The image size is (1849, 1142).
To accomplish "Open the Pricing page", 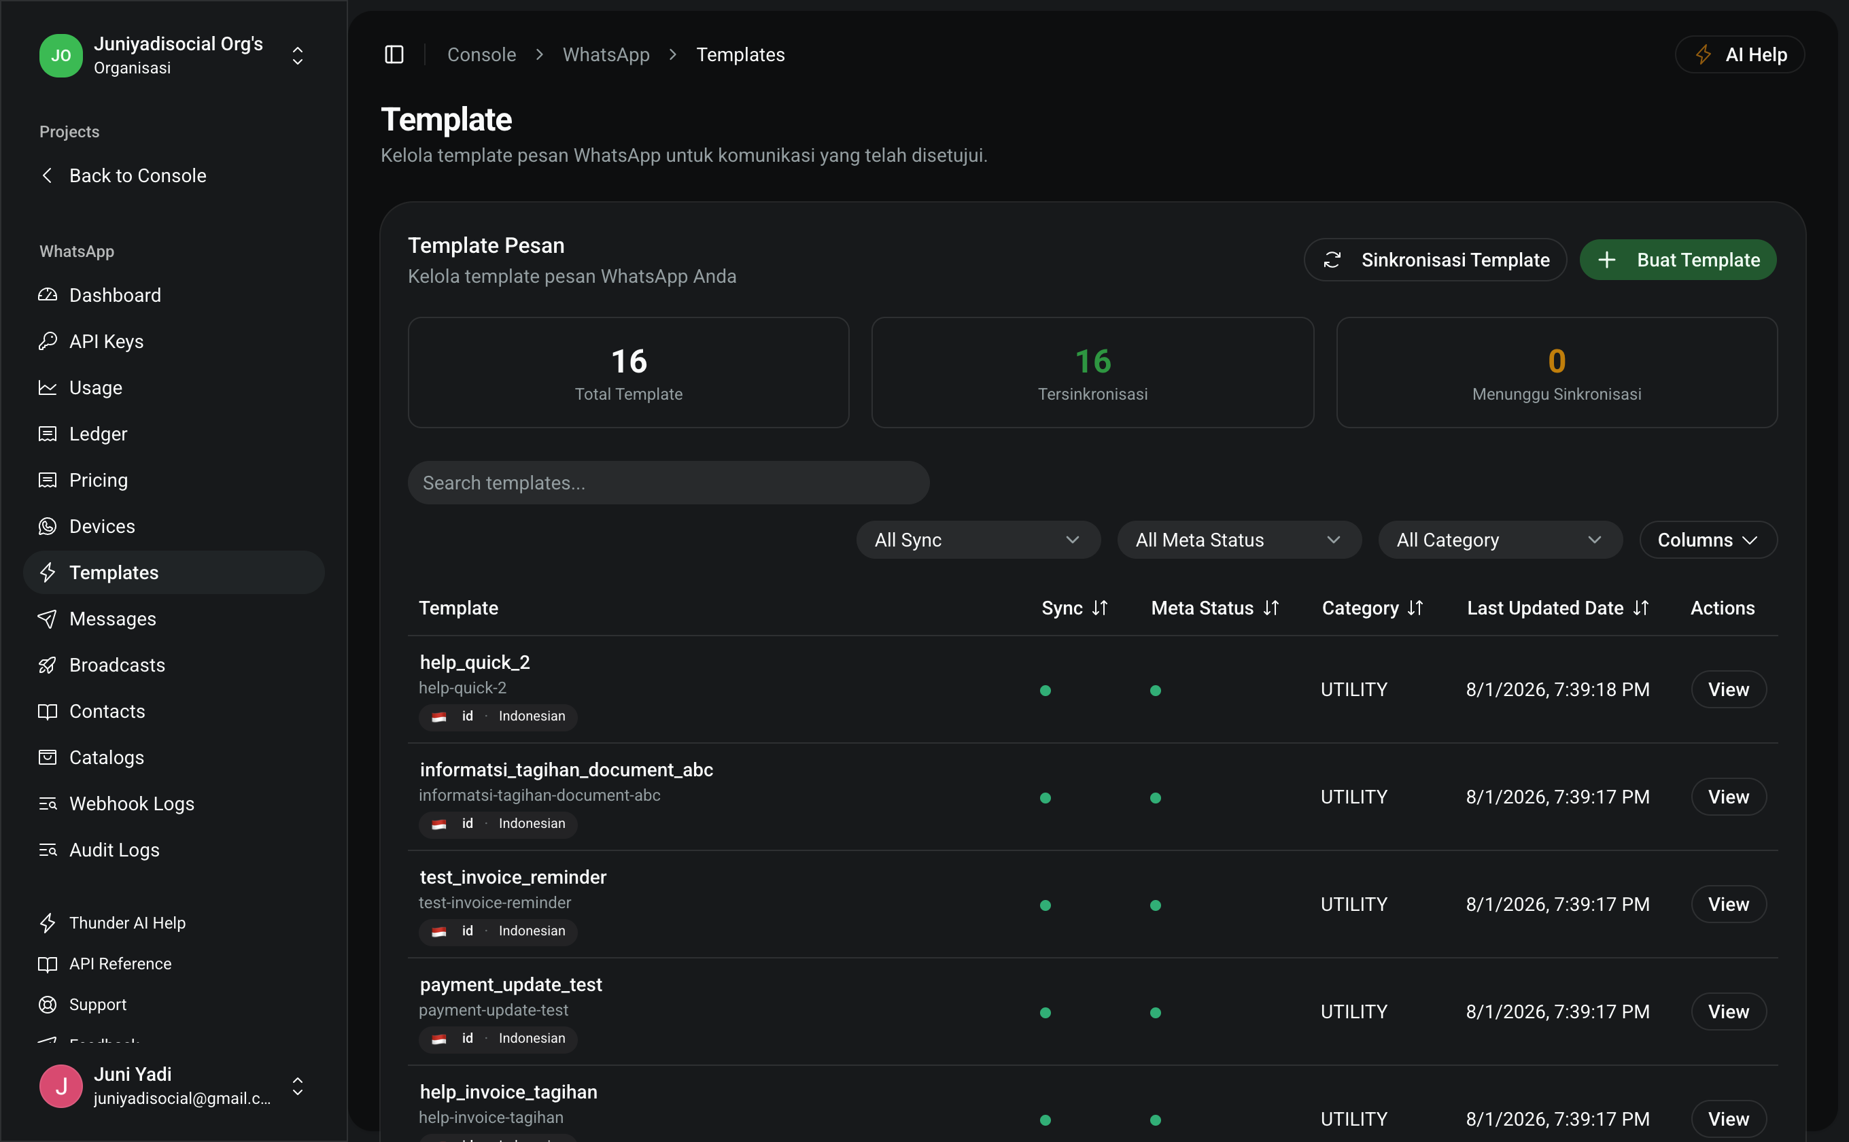I will (x=175, y=481).
